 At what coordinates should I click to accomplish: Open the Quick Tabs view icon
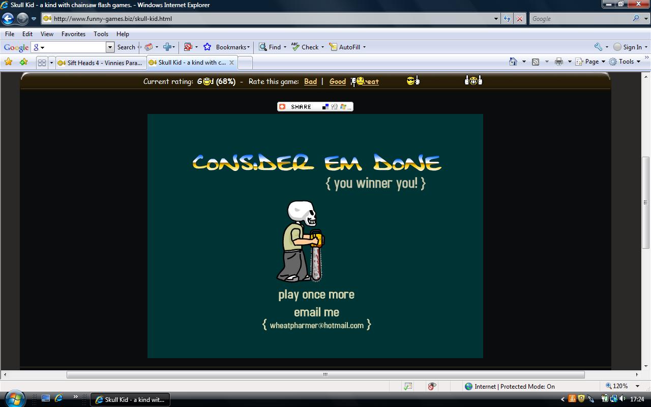[42, 62]
